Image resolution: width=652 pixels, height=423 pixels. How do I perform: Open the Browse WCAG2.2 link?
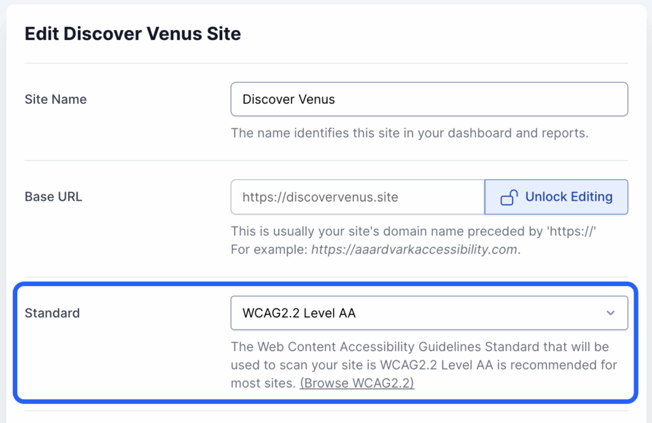(x=357, y=383)
